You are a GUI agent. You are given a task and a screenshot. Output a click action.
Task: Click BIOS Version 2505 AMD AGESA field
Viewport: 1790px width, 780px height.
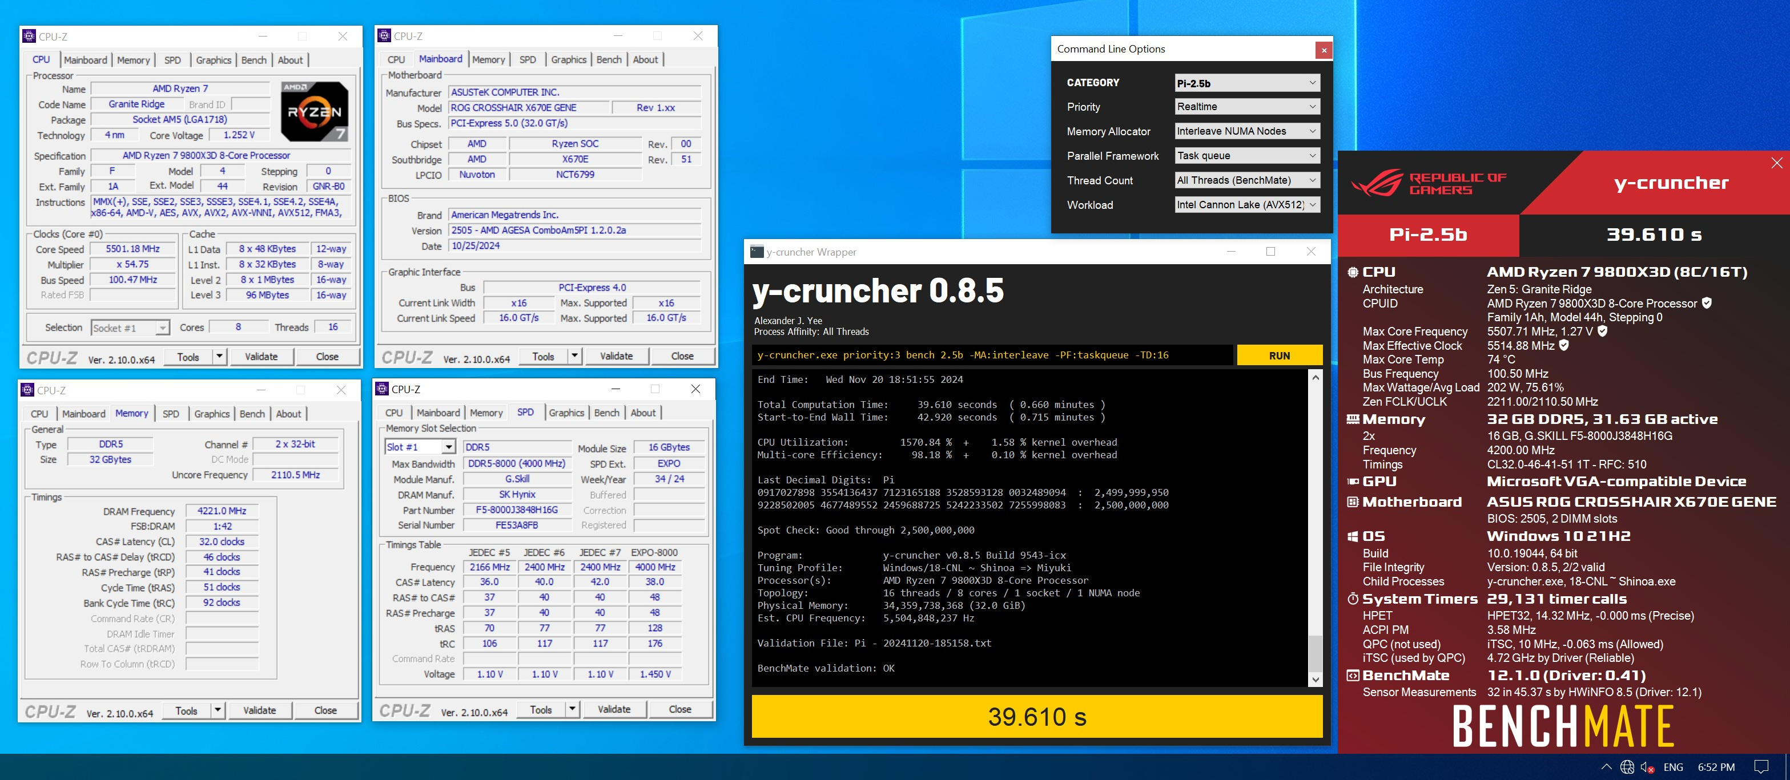click(x=574, y=230)
